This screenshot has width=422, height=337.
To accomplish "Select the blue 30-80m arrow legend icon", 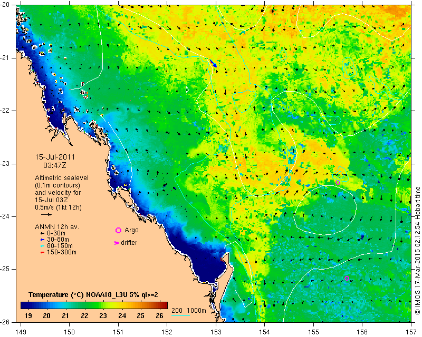I will [x=42, y=240].
